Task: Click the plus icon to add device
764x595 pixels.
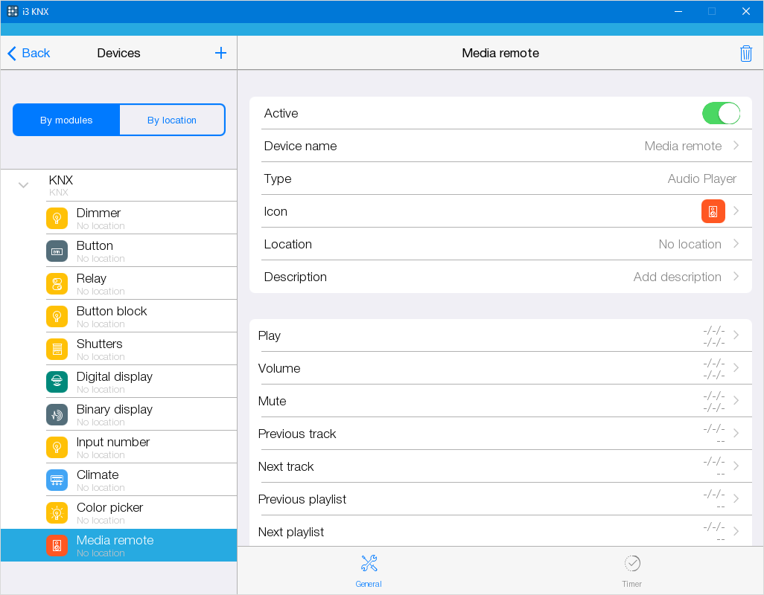Action: [220, 53]
